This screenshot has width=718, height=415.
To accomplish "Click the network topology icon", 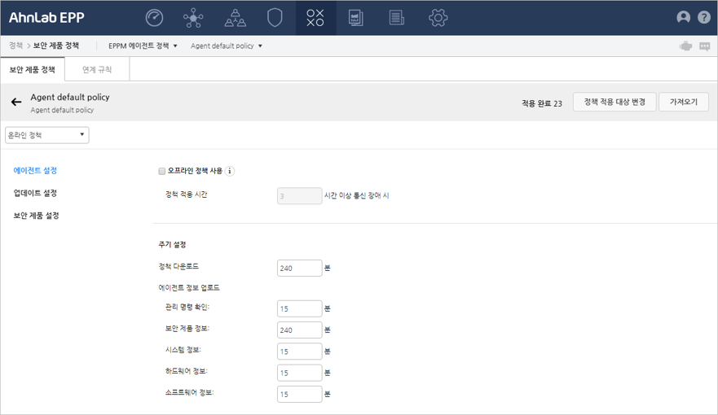I will coord(194,18).
